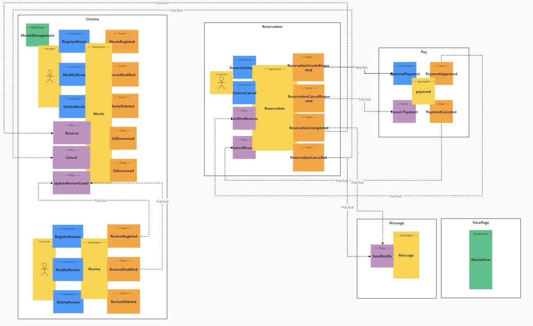Screen dimensions: 533x326
Task: Select the SitDecreased event sticky
Action: click(123, 138)
